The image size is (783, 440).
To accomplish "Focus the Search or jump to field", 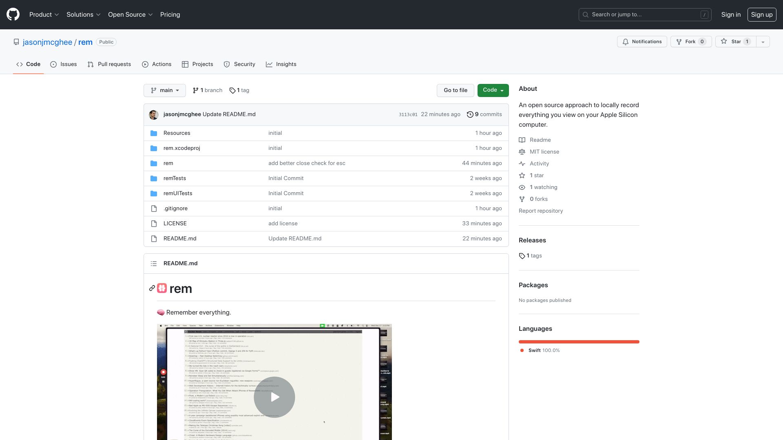I will point(645,15).
